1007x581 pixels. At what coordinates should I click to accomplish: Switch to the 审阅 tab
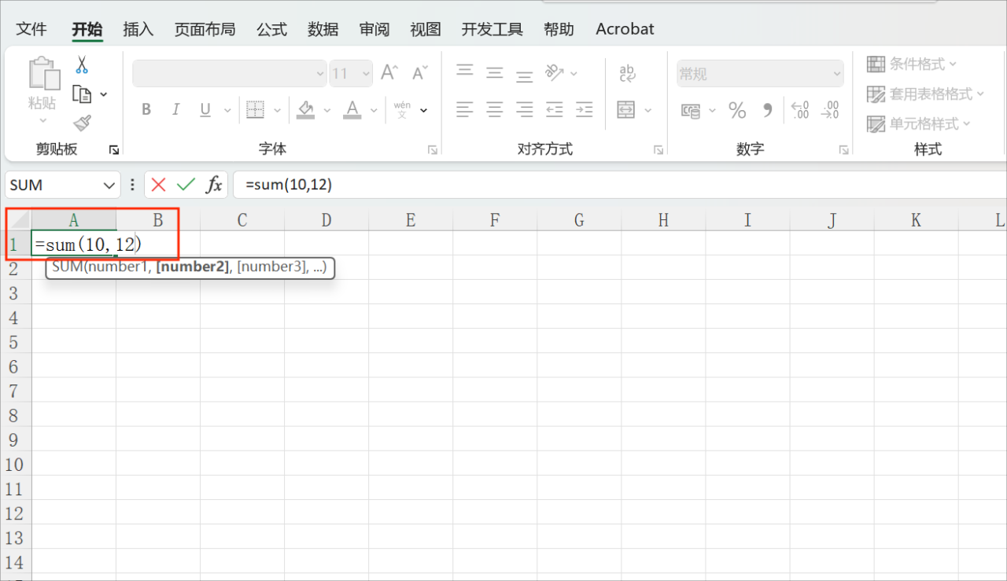[374, 29]
